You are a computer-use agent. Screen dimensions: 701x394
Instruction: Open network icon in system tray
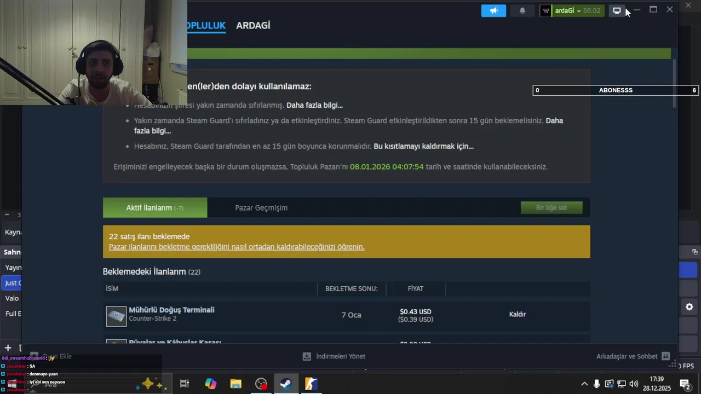622,384
